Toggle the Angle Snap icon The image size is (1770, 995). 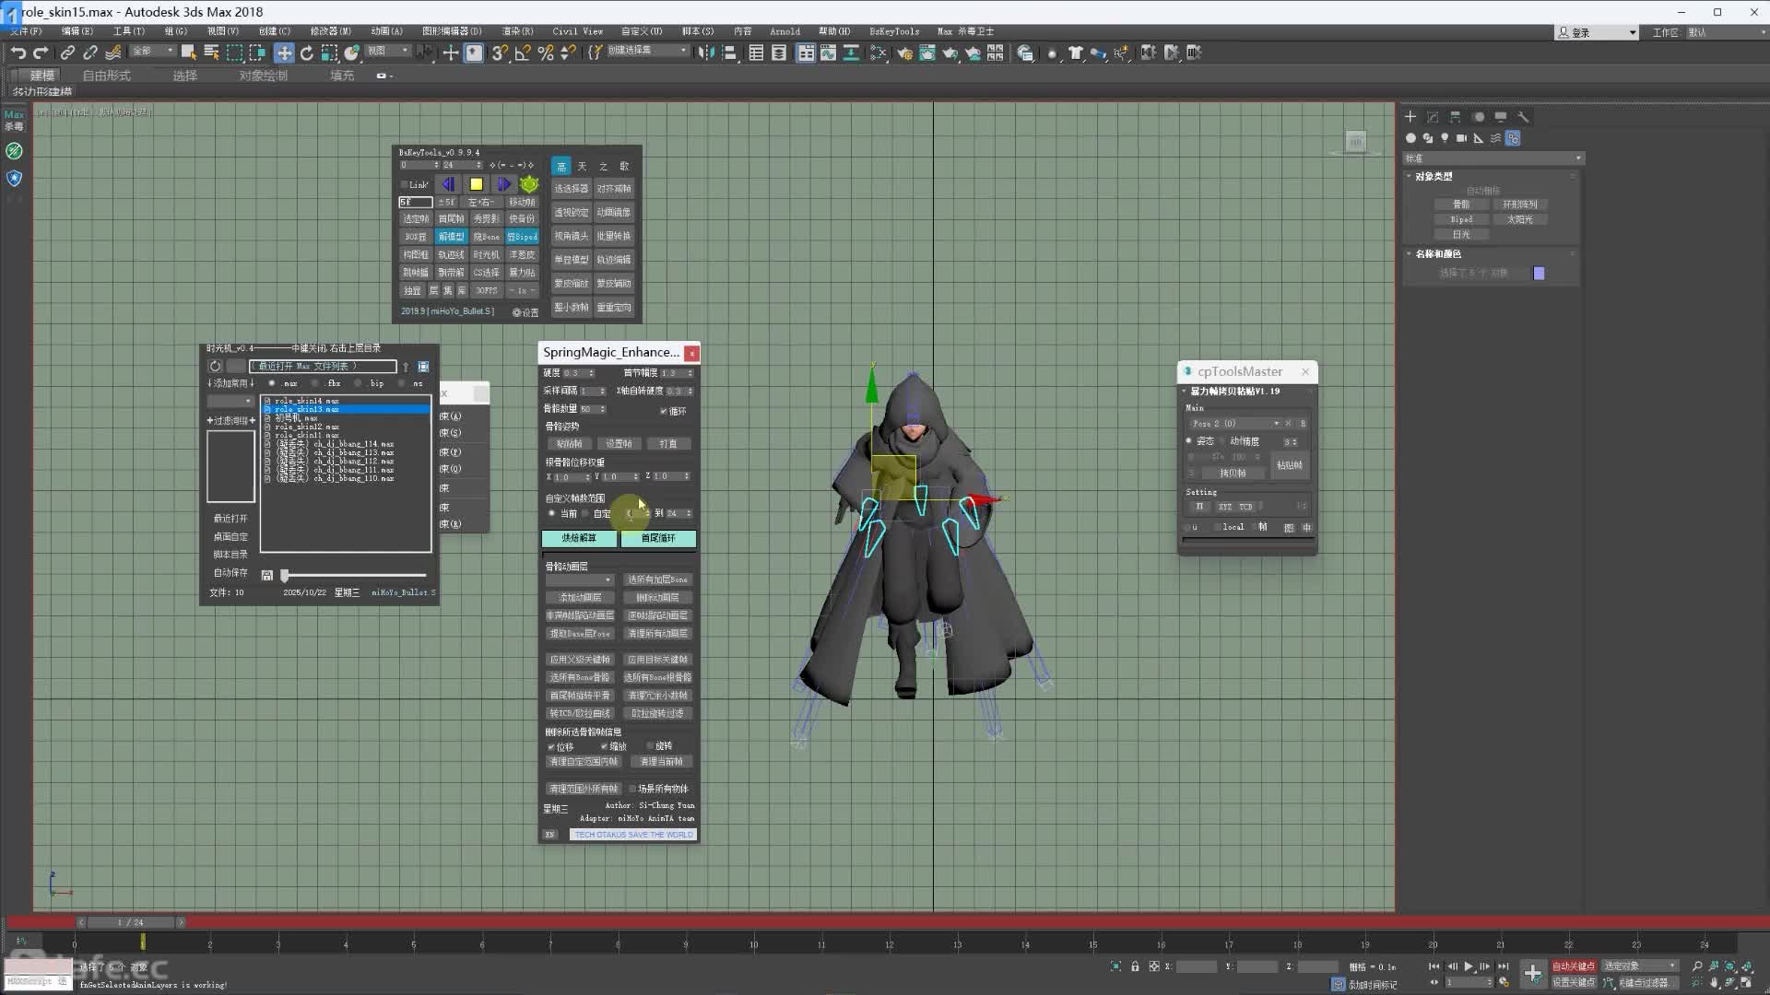click(523, 53)
